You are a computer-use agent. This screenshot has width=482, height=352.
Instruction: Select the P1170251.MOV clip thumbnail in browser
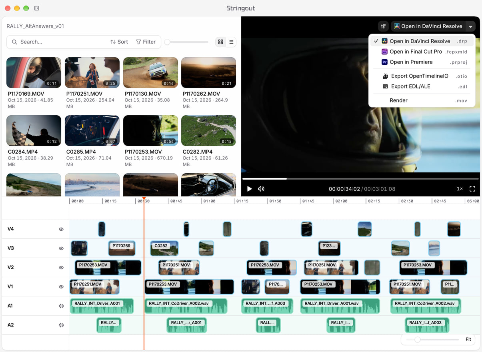point(92,72)
